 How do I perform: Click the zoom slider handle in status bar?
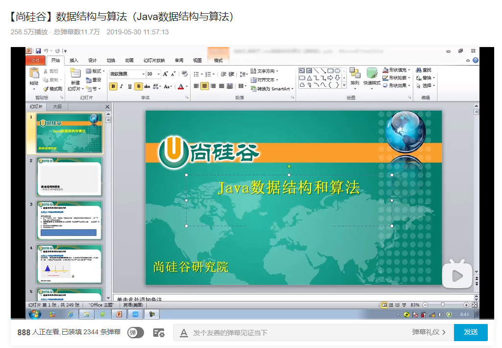tap(442, 305)
